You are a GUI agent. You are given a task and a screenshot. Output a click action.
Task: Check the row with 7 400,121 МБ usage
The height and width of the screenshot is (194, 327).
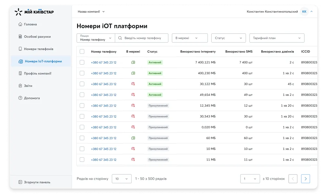[82, 62]
